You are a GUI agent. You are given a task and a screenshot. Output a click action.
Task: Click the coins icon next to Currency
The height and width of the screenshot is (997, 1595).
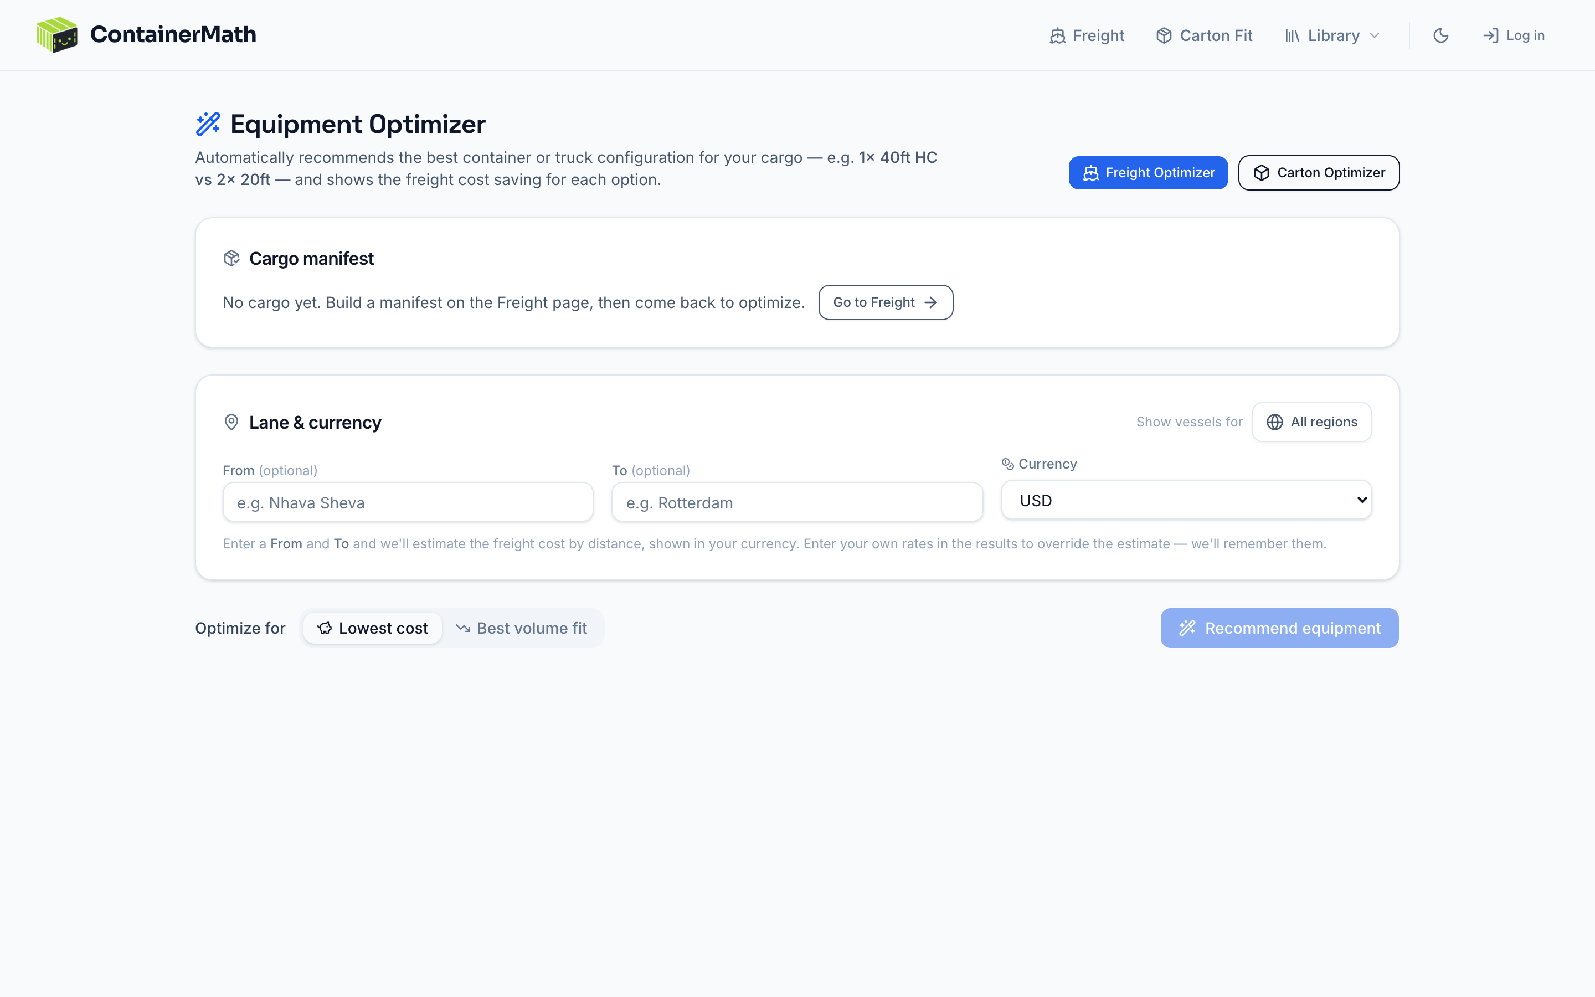[1008, 464]
